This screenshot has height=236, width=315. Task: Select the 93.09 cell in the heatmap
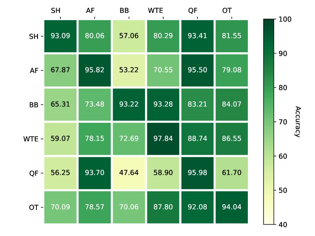60,36
